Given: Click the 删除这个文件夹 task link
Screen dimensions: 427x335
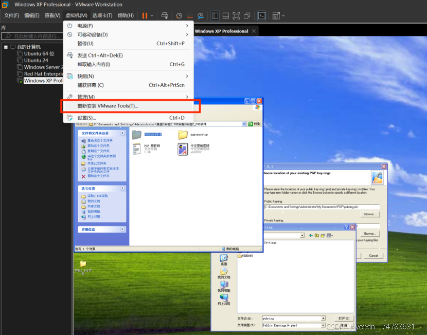Looking at the screenshot, I should [98, 176].
